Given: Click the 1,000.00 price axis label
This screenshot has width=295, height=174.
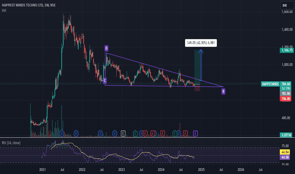Looking at the screenshot, I should click(x=287, y=65).
